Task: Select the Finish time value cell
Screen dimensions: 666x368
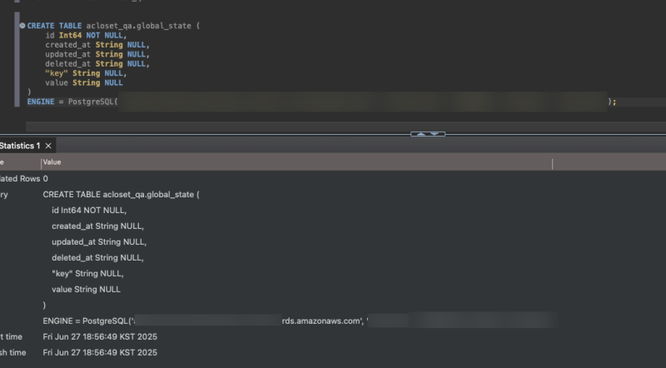Action: pos(100,352)
